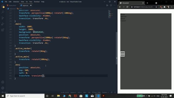The width and height of the screenshot is (174, 98).
Task: Open the Terminal menu
Action: [x=37, y=2]
